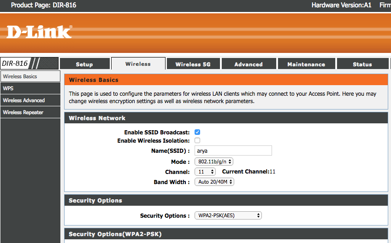The height and width of the screenshot is (243, 391).
Task: View the Status tab
Action: (362, 64)
